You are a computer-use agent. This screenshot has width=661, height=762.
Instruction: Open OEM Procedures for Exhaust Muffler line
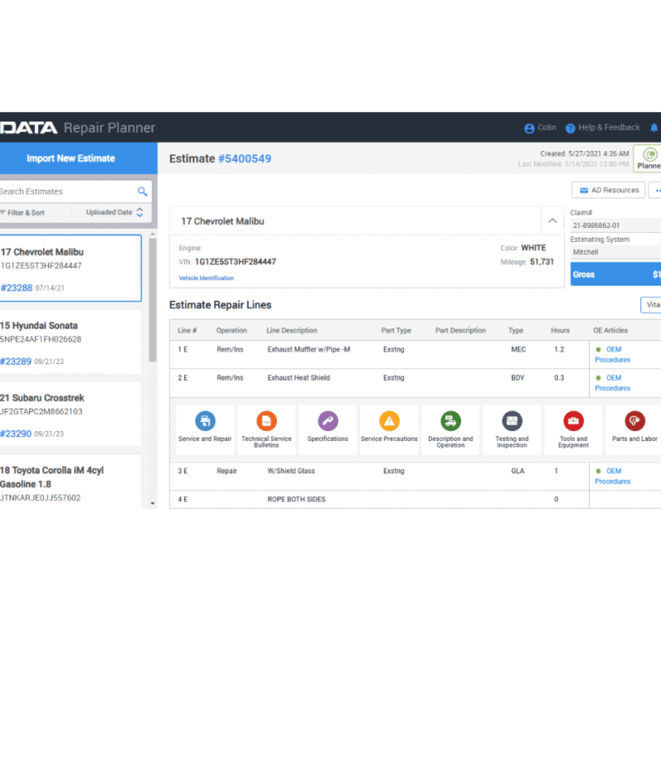coord(613,354)
